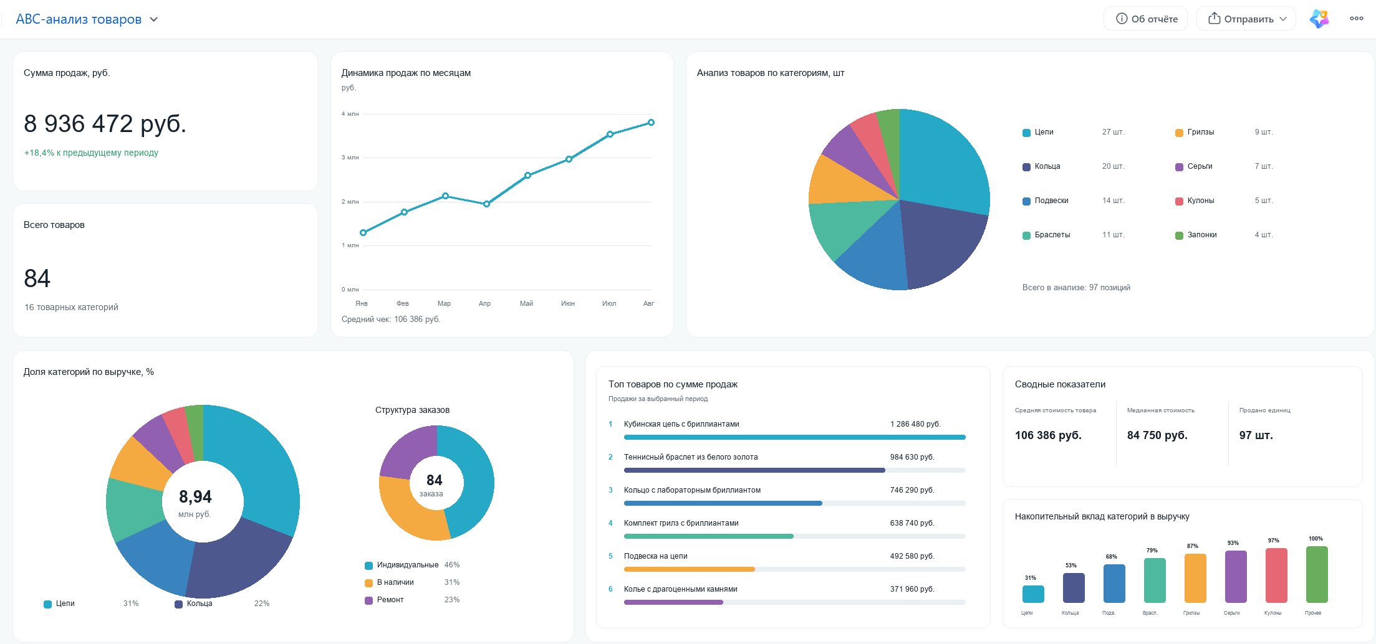1376x644 pixels.
Task: Click the Средний чек: 106 386 руб. text
Action: (391, 320)
